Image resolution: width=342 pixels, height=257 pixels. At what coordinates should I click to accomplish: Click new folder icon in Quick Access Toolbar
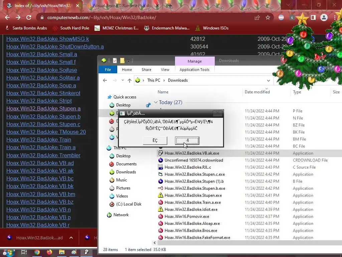(122, 61)
